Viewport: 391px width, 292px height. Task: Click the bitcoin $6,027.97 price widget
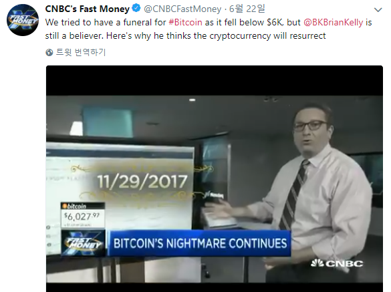[x=83, y=215]
